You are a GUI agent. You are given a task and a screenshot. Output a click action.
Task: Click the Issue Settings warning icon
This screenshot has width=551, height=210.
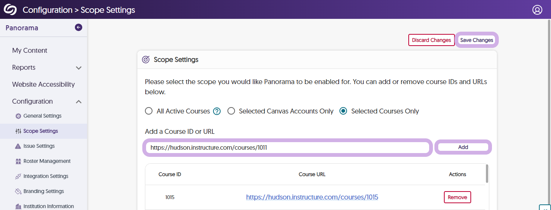pyautogui.click(x=18, y=146)
